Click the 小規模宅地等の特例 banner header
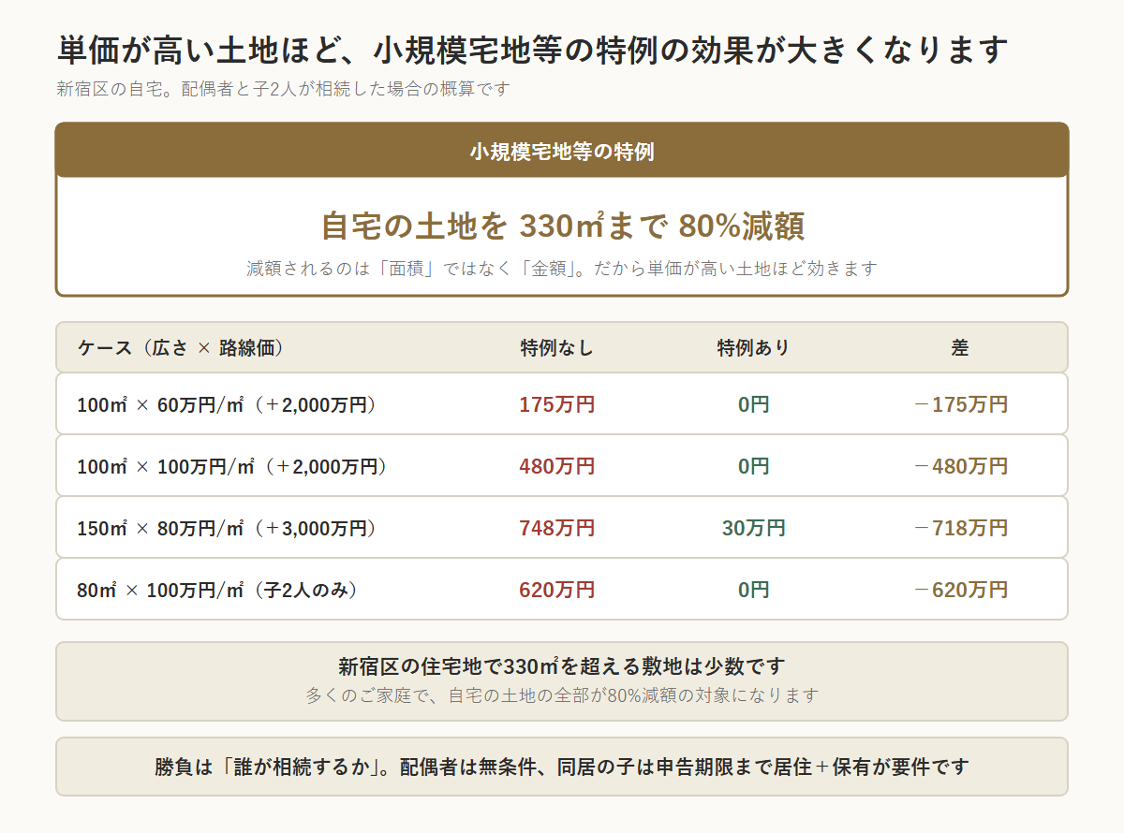Screen dimensions: 1124x833 click(x=562, y=152)
